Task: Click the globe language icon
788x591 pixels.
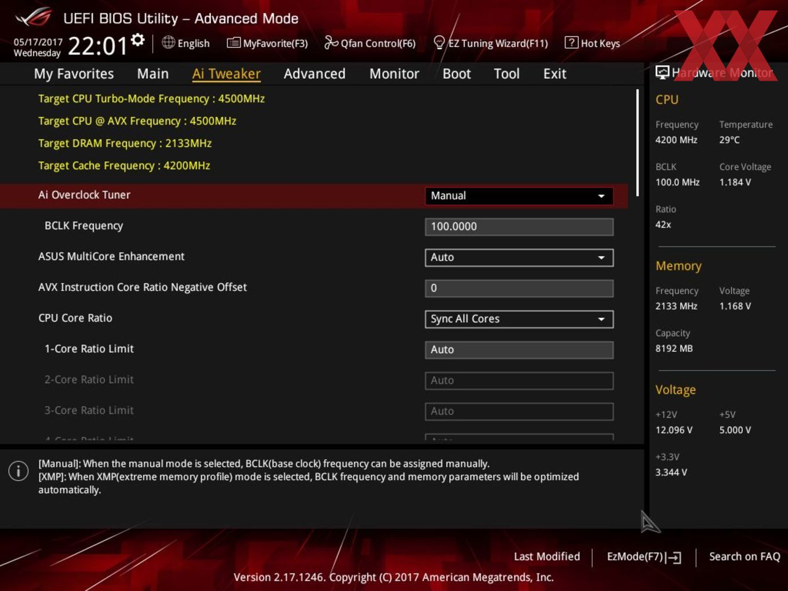Action: coord(168,42)
